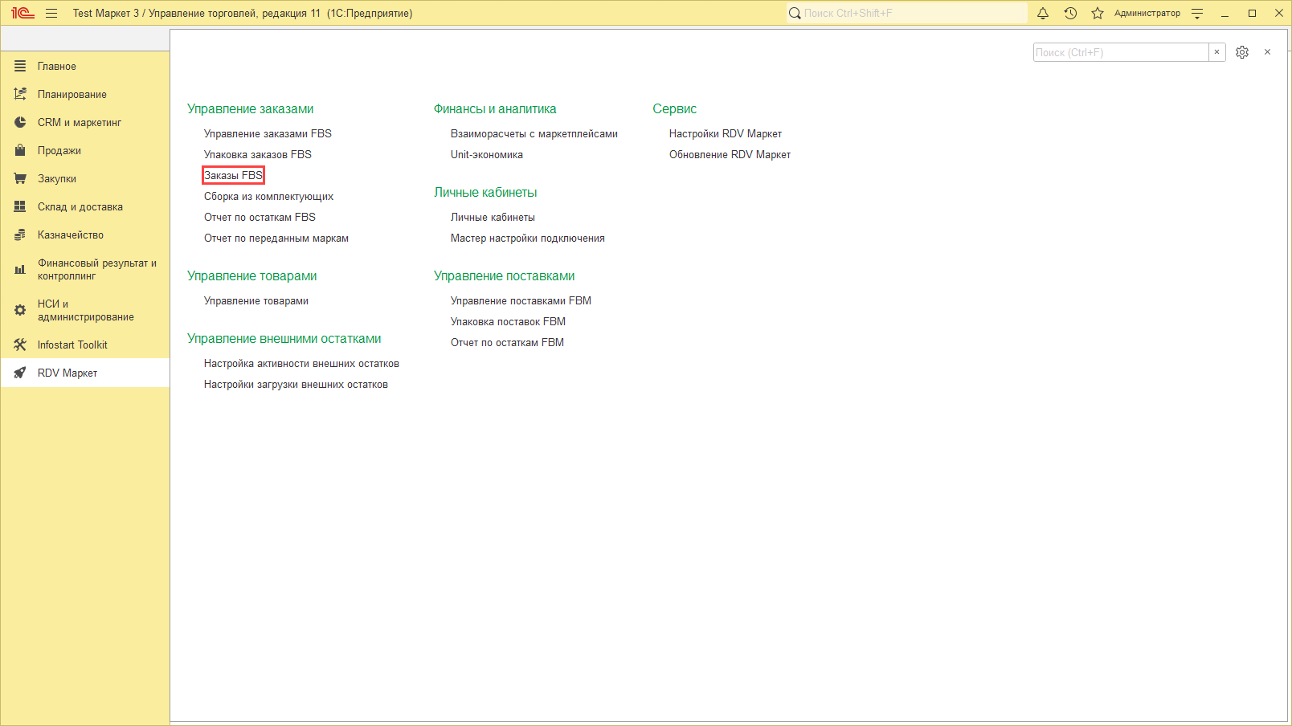Open Отчет по остаткам FBM

[x=507, y=342]
